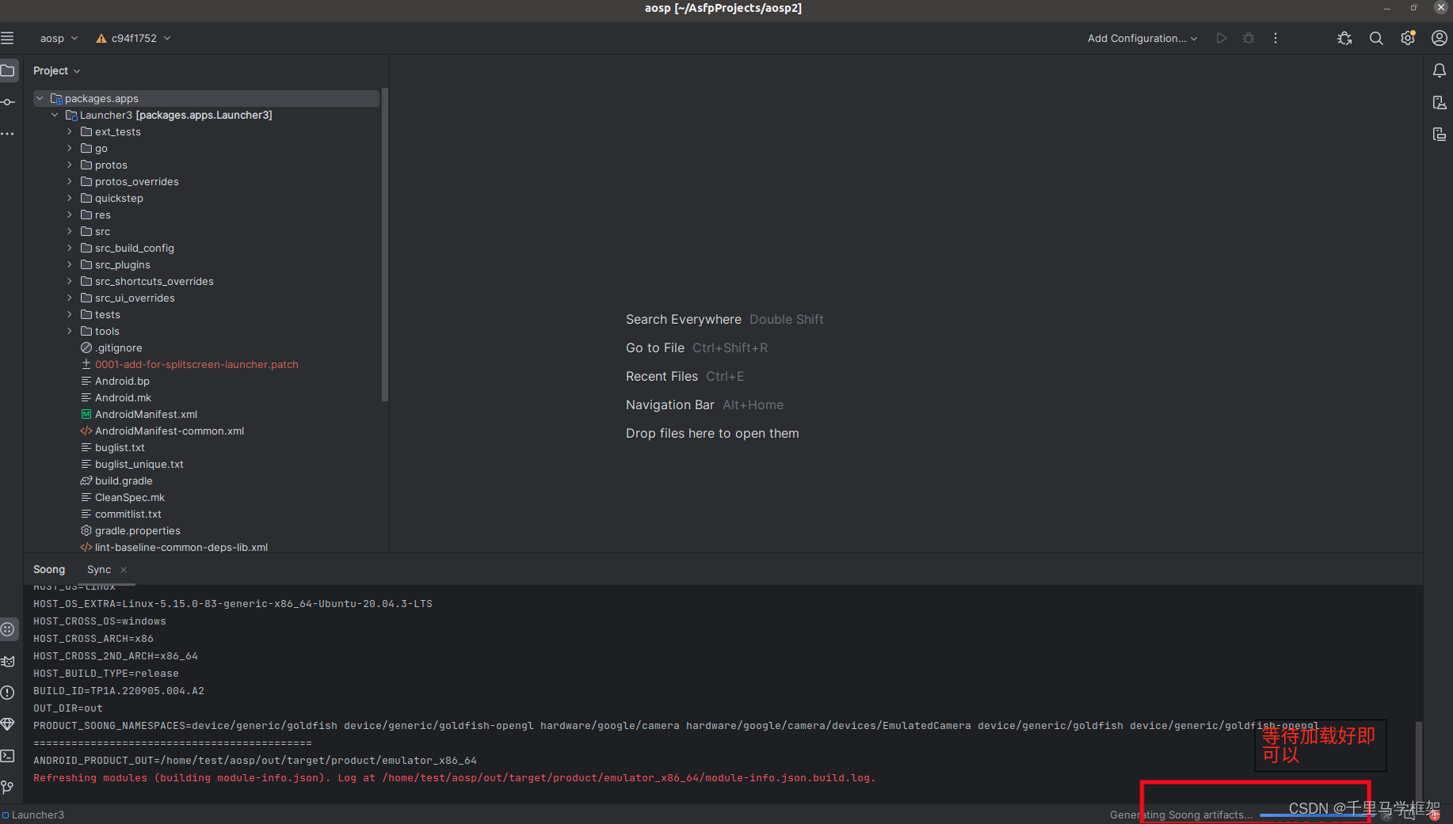The height and width of the screenshot is (824, 1453).
Task: Open the Project tool window folder icon
Action: pyautogui.click(x=8, y=70)
